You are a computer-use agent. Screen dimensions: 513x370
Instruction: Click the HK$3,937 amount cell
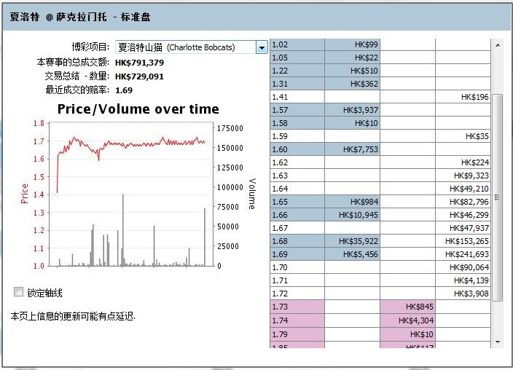pos(353,110)
